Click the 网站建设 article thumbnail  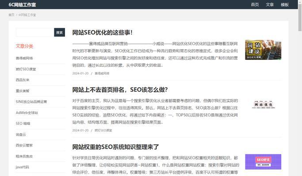pos(263,50)
